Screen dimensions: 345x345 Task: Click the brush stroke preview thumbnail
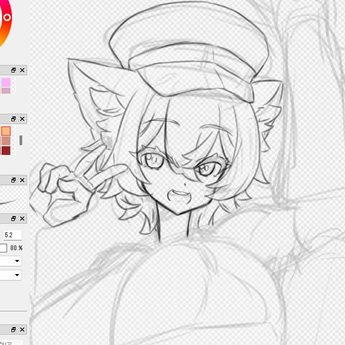[x=13, y=198]
